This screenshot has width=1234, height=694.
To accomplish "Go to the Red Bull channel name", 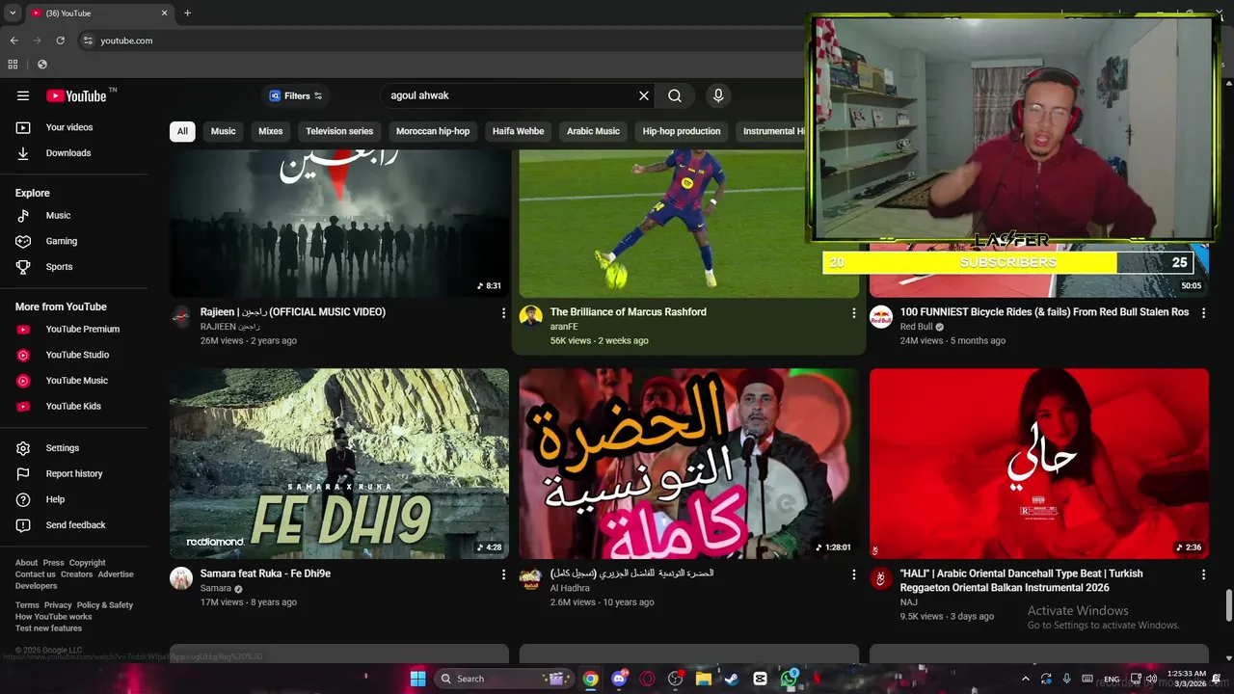I will 916,327.
